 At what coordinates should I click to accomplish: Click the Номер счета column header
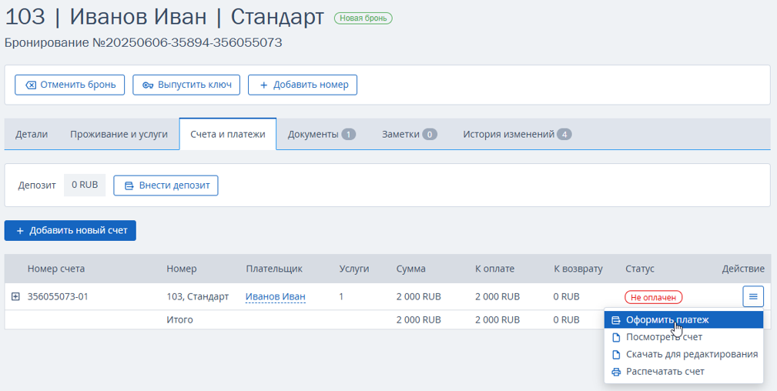56,269
